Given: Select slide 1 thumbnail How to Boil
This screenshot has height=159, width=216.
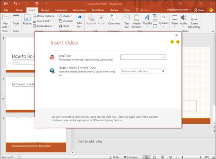Looking at the screenshot, I should pyautogui.click(x=20, y=55).
